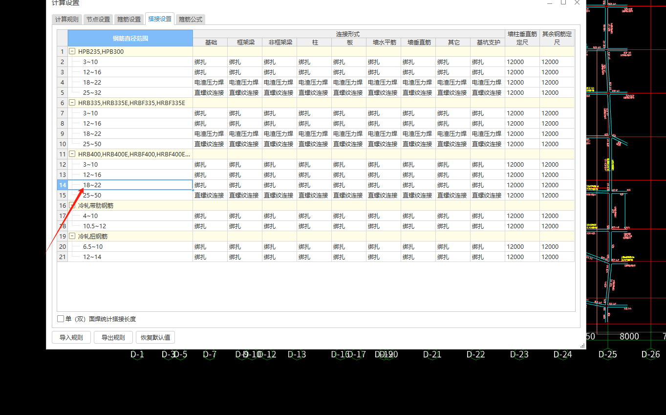
Task: Click the 墙水平筋 column header
Action: point(384,43)
